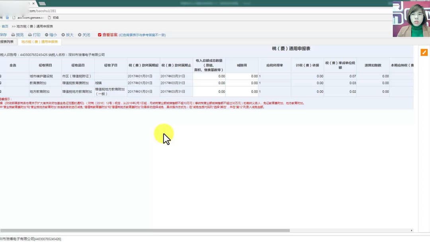Check the 地方教育附加 row checkbox
Viewport: 430px width, 242px height.
[x=1, y=92]
